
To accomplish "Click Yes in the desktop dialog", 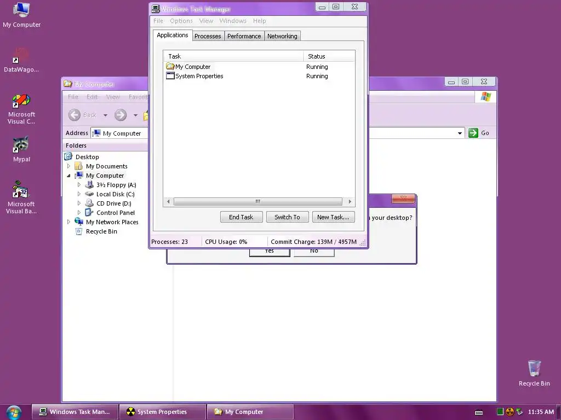I will pyautogui.click(x=270, y=252).
